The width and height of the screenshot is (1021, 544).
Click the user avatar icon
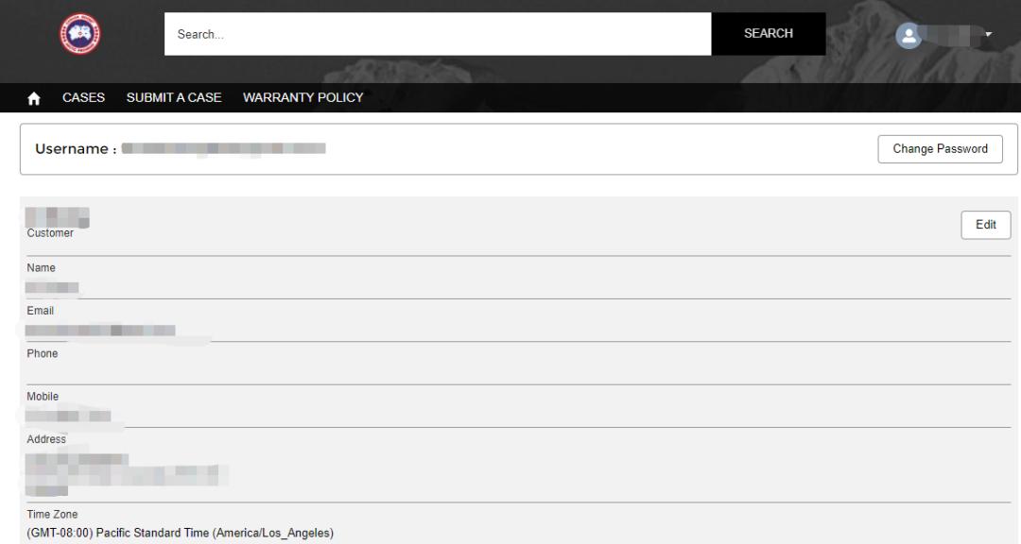point(909,35)
